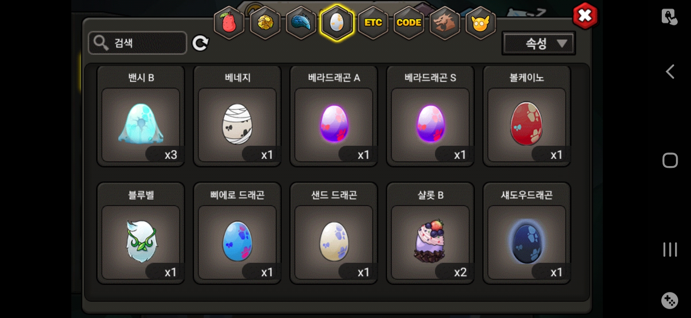
Task: Tap the Android back arrow
Action: coord(670,72)
